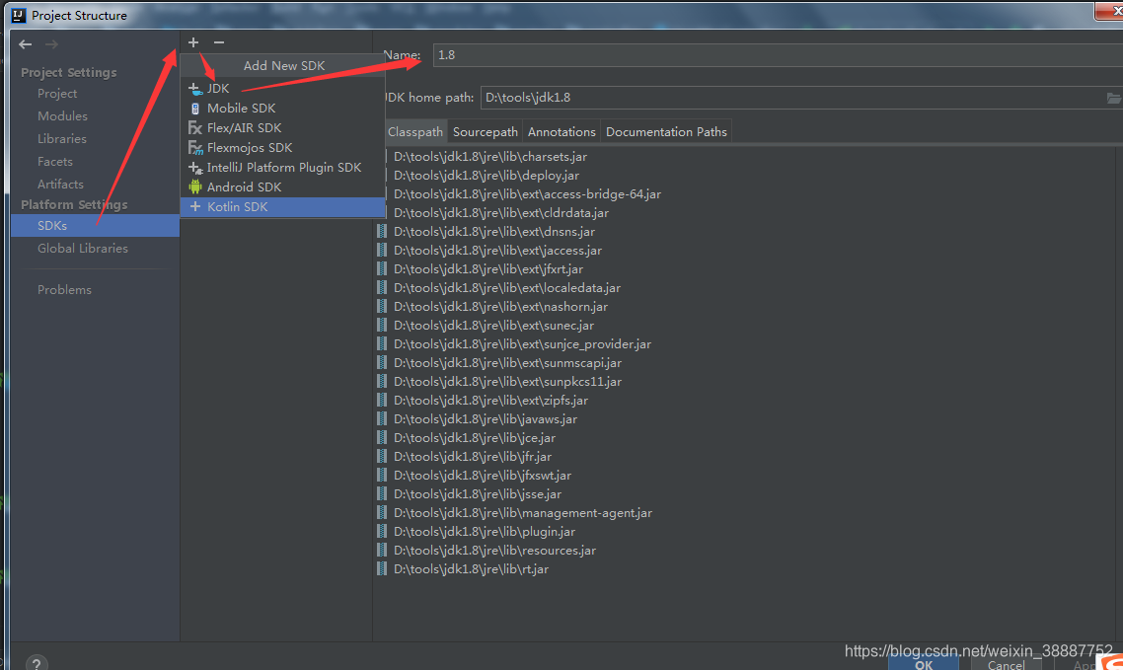Click the minus icon to remove SDK
1123x670 pixels.
click(219, 42)
